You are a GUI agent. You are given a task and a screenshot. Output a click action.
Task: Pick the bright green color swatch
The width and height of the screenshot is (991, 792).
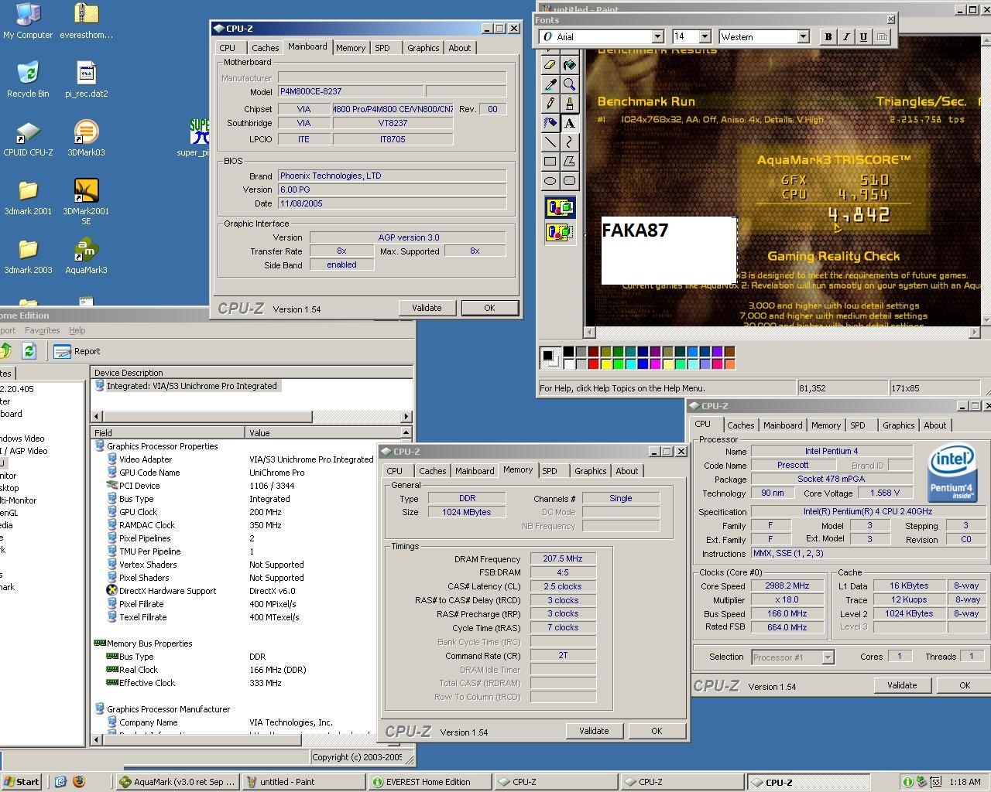(x=619, y=364)
